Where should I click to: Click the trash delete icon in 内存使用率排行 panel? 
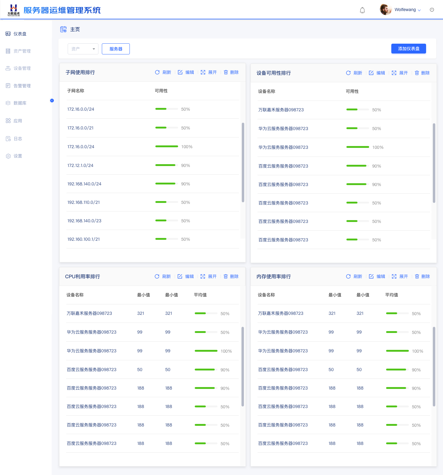tap(417, 276)
